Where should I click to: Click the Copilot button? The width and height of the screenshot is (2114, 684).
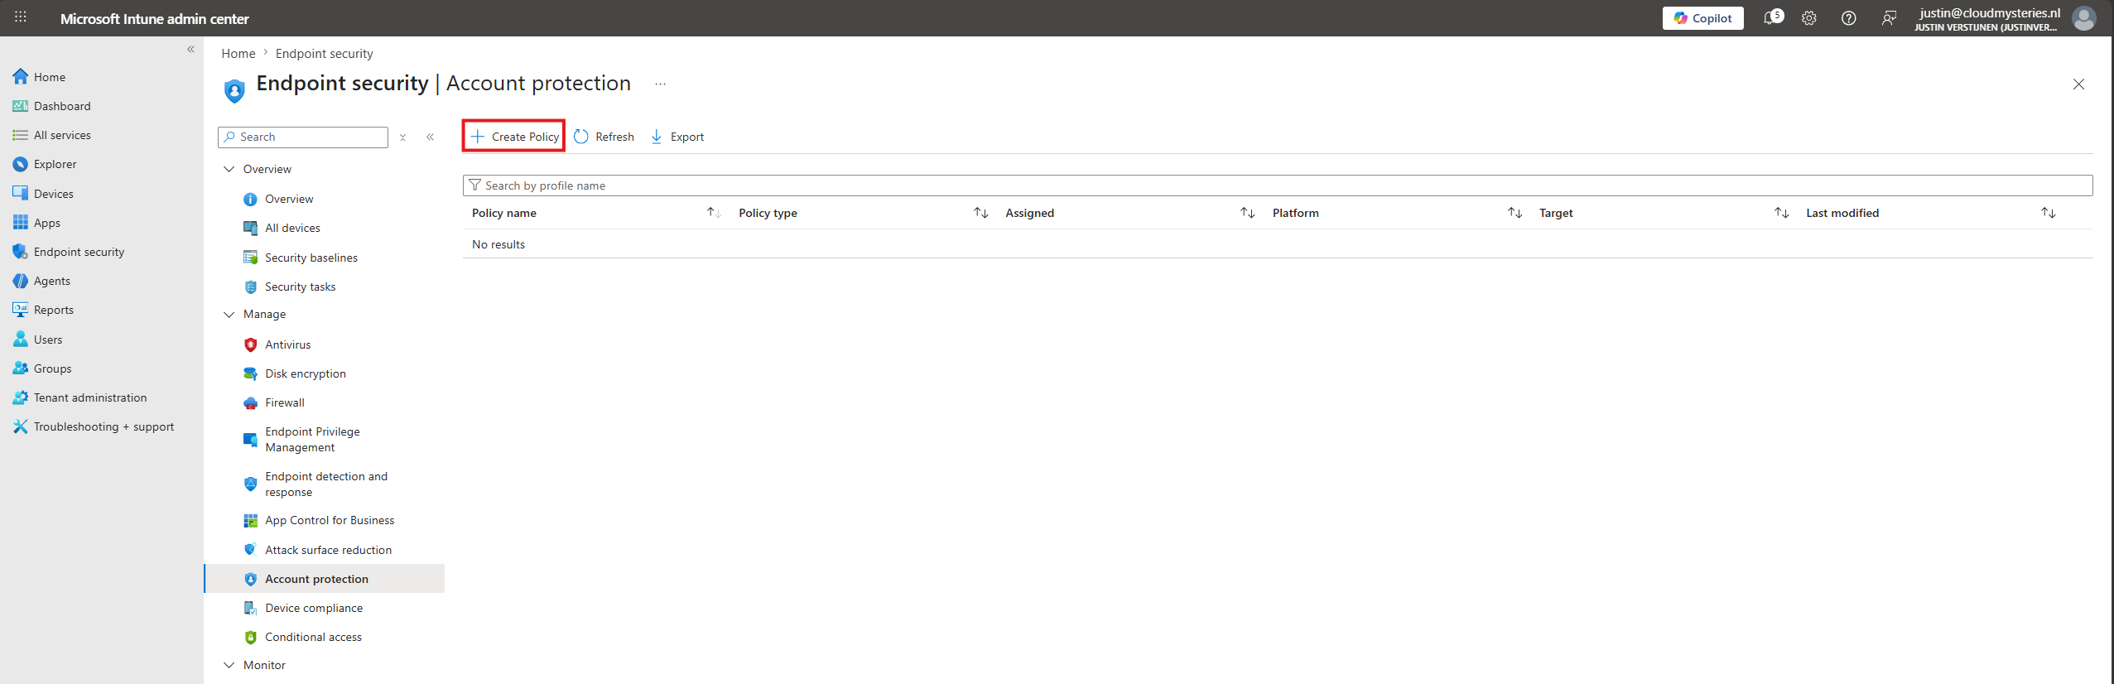[x=1702, y=18]
